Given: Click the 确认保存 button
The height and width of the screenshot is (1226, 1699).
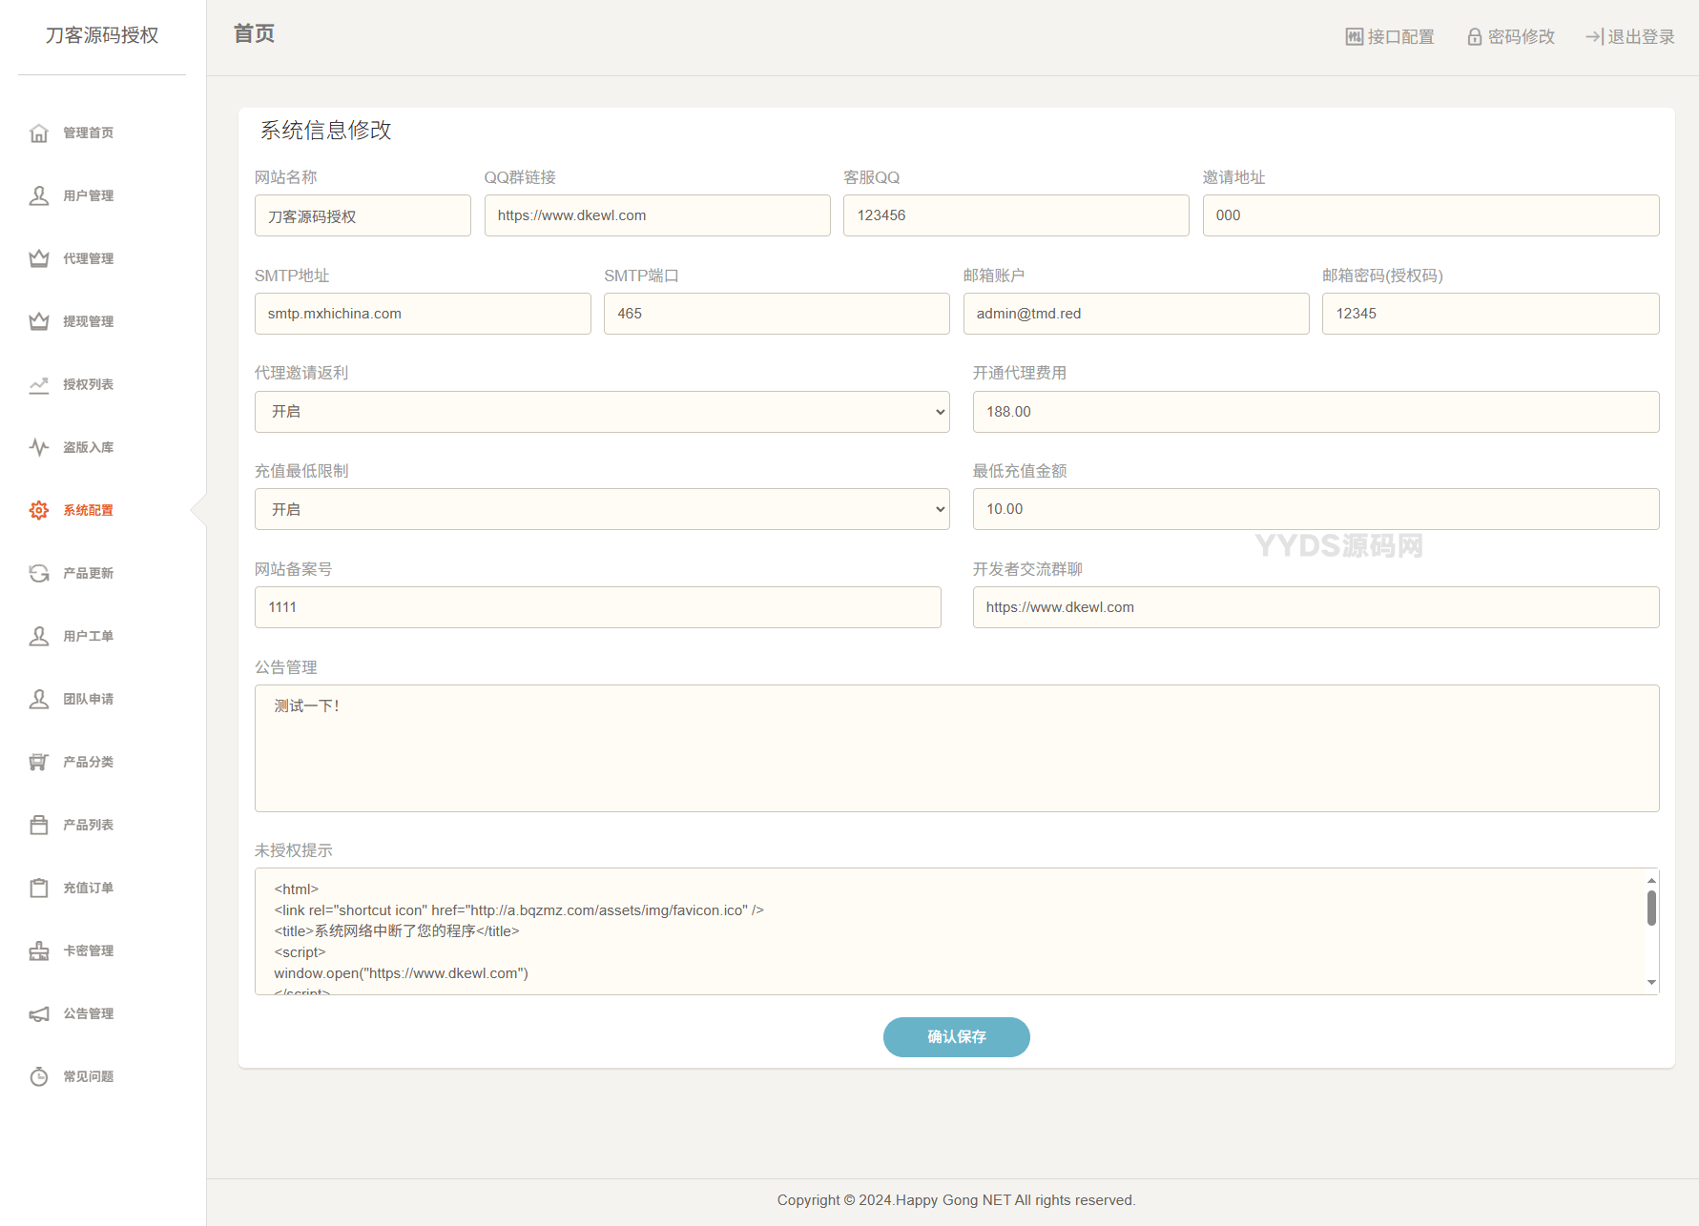Looking at the screenshot, I should coord(956,1037).
